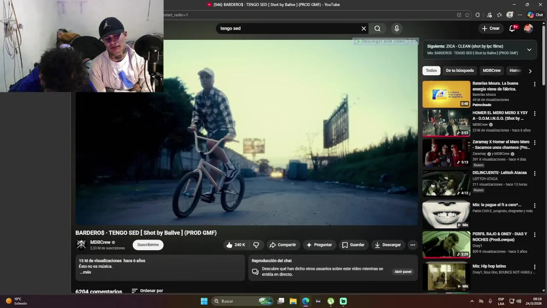
Task: Open Windows Start menu
Action: (204, 301)
